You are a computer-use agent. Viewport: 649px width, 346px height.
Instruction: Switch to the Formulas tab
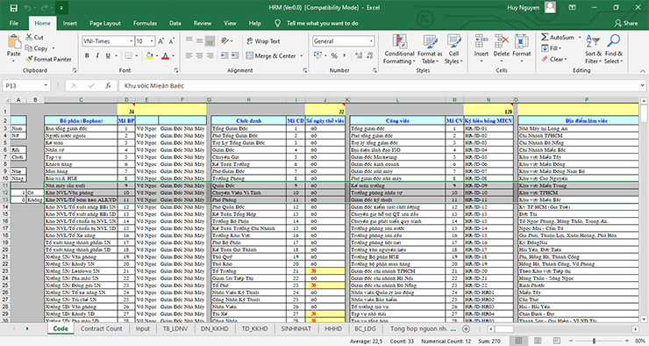point(145,23)
